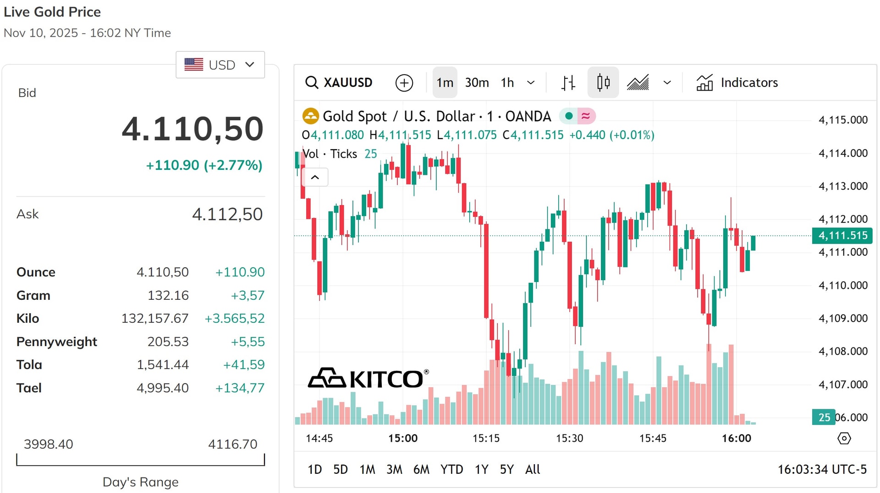Switch to the 30m timeframe
Viewport: 880px width, 493px height.
coord(477,83)
